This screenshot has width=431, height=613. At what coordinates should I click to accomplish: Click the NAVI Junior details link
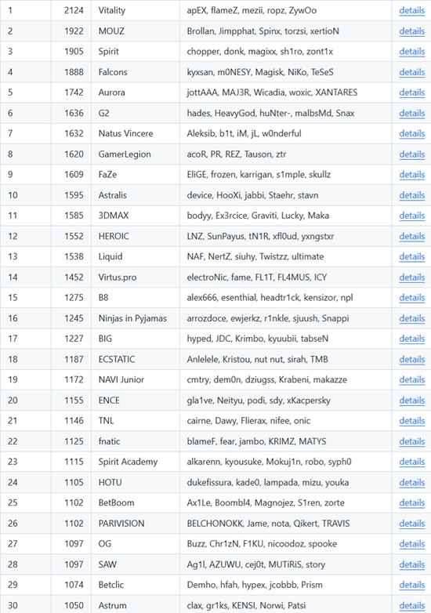coord(412,380)
